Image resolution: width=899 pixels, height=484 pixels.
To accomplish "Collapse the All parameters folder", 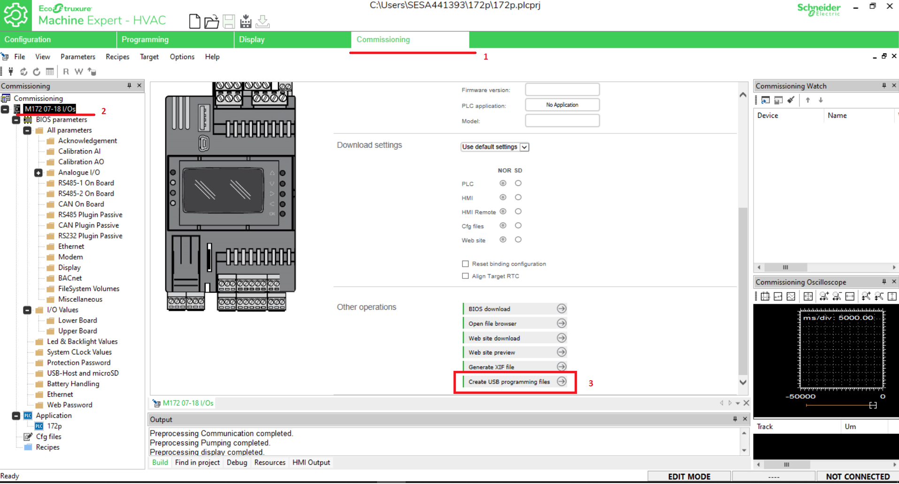I will [27, 130].
